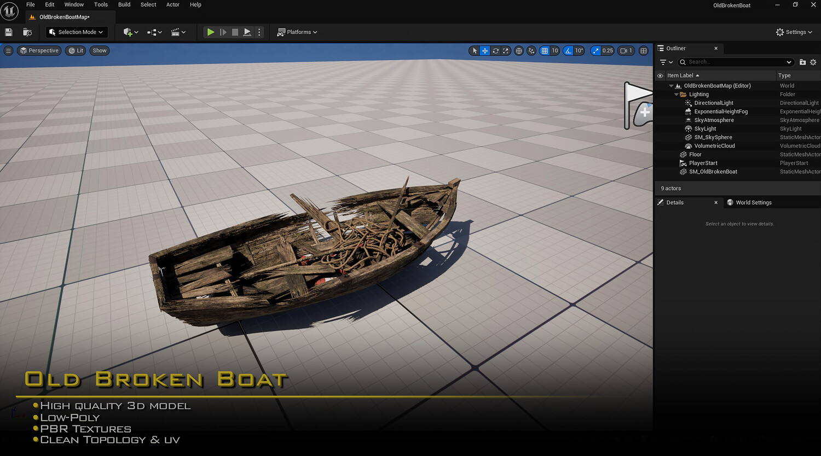821x456 pixels.
Task: Sort by the Type column header
Action: tap(799, 75)
